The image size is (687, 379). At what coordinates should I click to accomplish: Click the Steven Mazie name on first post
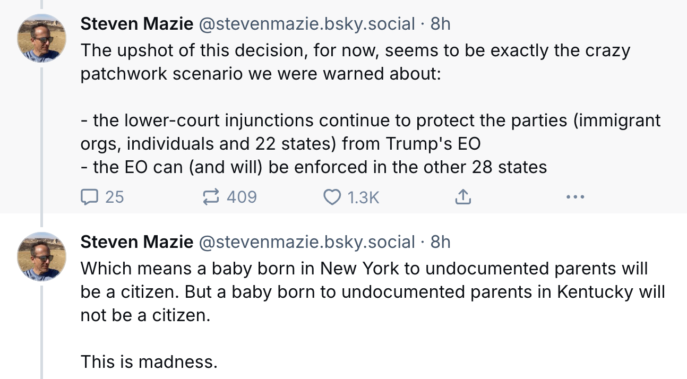click(136, 24)
